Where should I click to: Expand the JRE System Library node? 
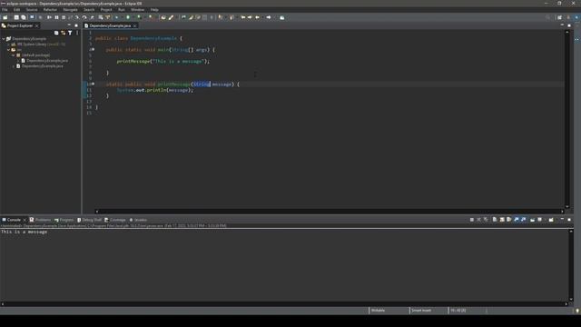(9, 45)
